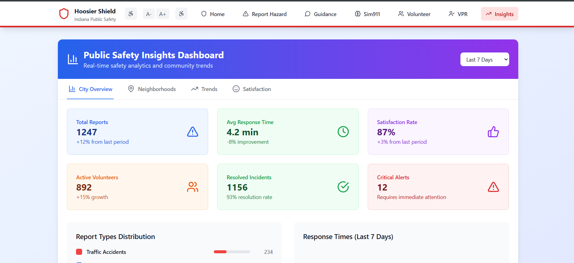Click the Satisfaction Rate thumbs-up icon

click(x=493, y=132)
